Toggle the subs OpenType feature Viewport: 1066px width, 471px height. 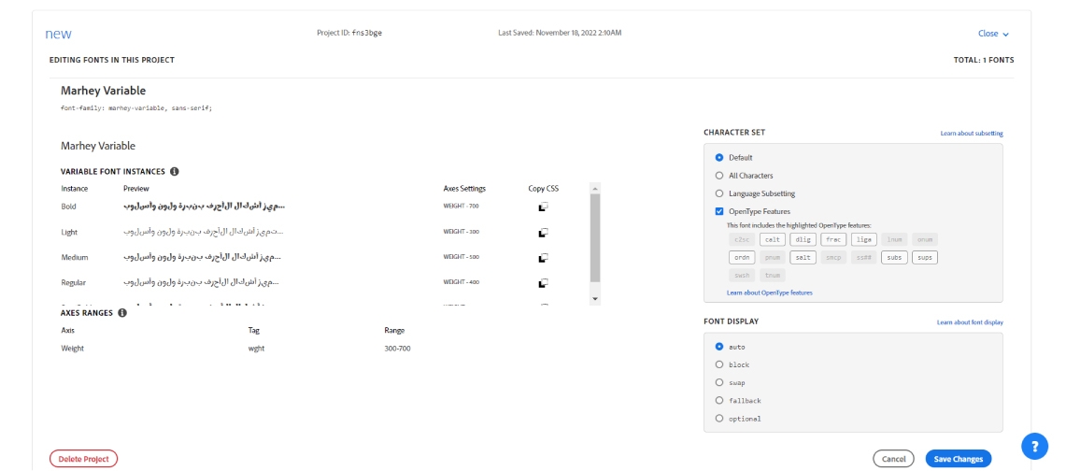[x=895, y=258]
